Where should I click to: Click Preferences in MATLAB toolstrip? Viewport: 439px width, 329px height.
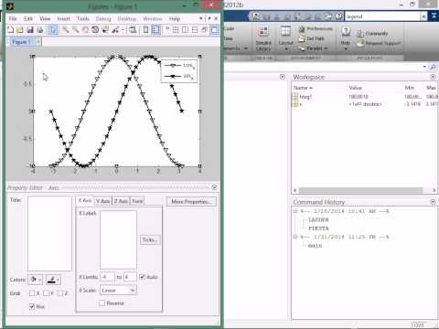(x=316, y=28)
